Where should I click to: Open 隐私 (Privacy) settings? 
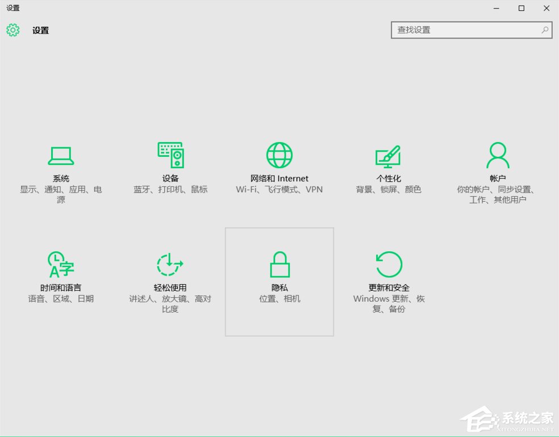click(279, 278)
